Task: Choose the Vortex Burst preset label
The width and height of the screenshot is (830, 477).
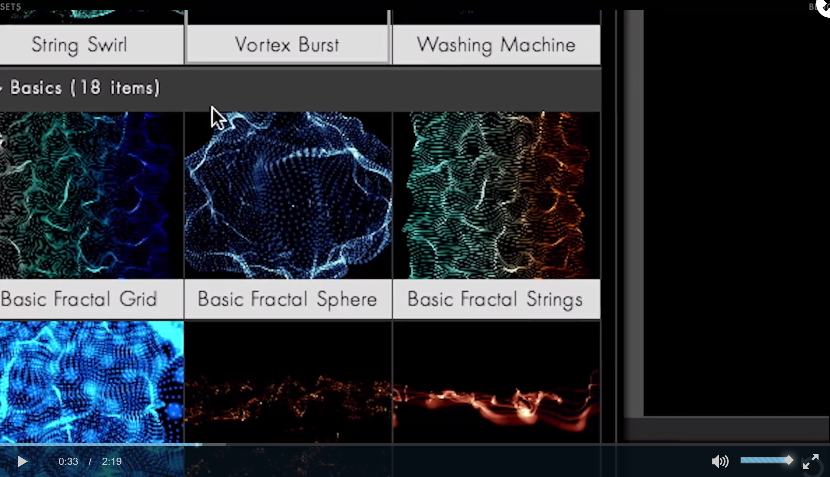Action: (x=287, y=45)
